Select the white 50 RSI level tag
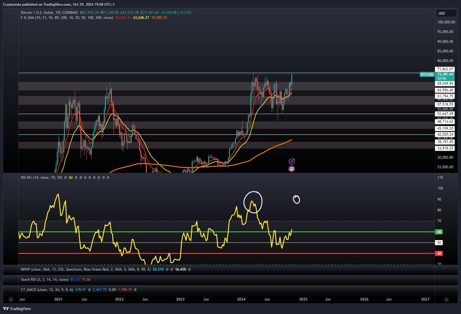This screenshot has height=314, width=461. [x=439, y=243]
